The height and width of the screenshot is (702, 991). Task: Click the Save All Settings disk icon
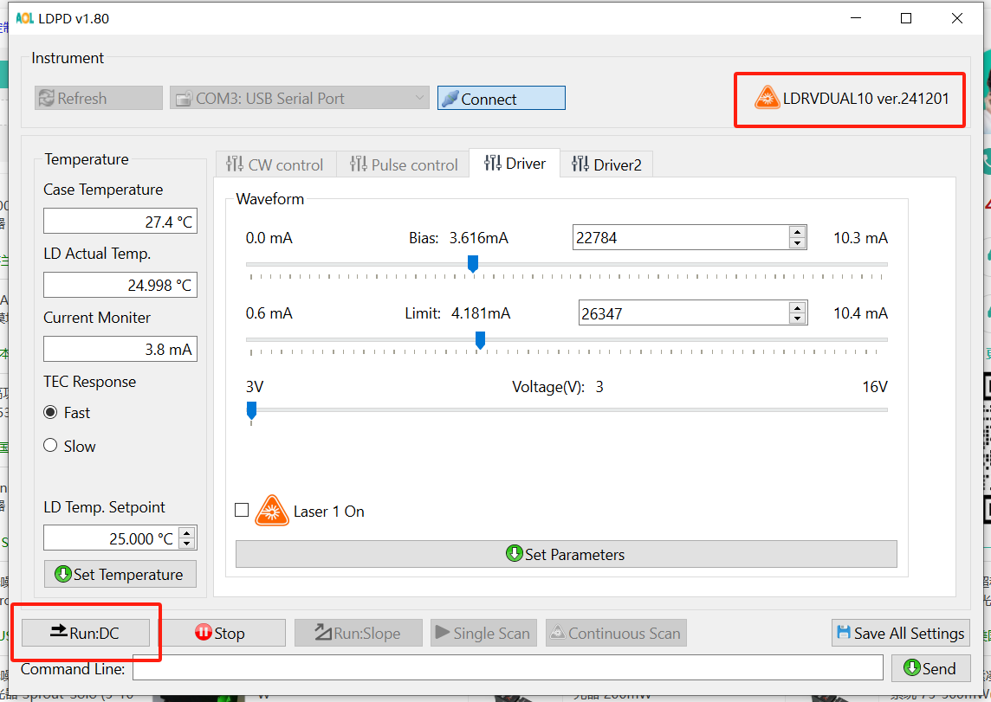844,633
